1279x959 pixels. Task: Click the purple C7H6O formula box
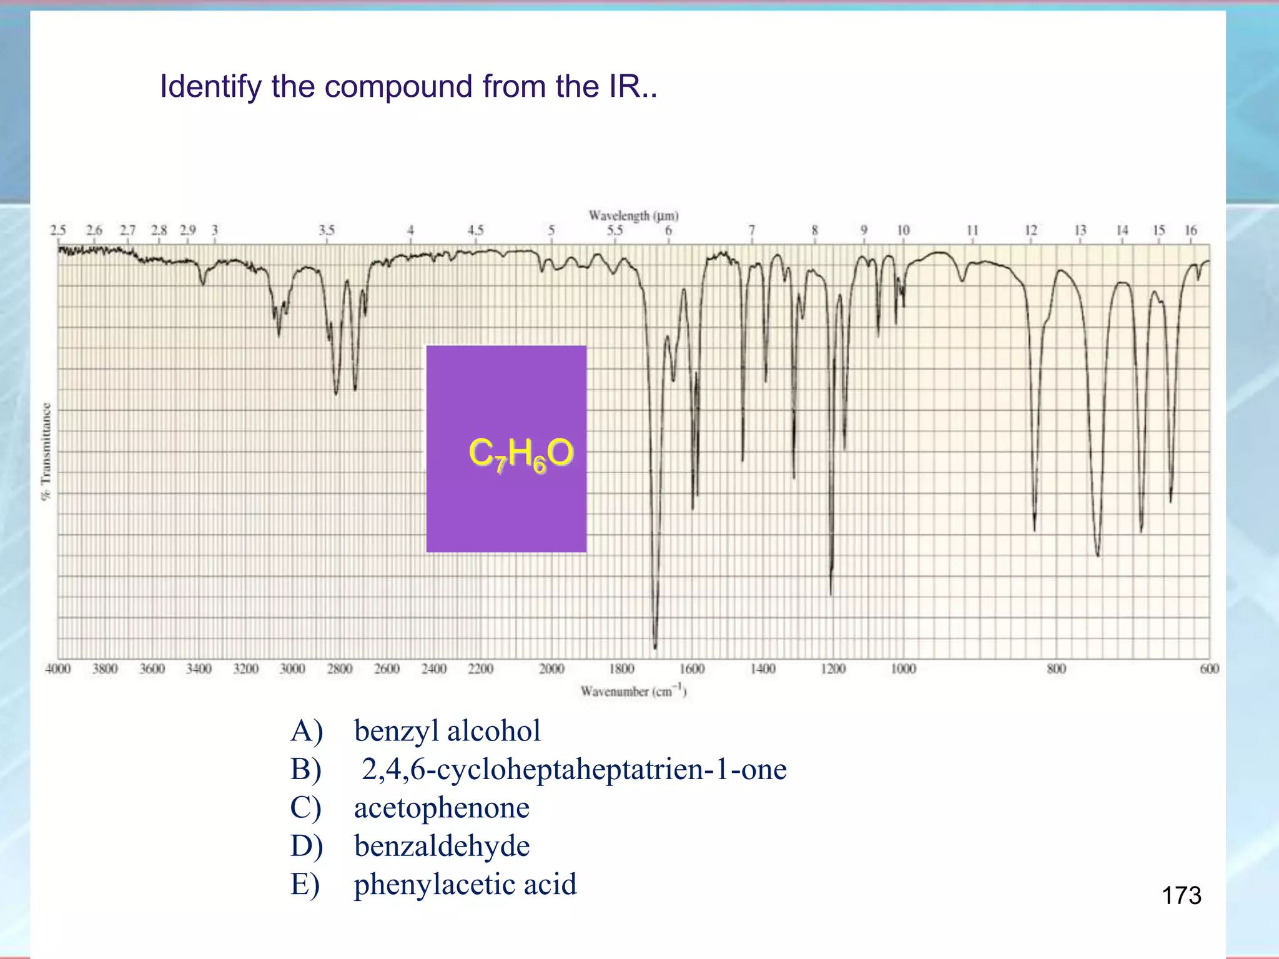click(x=506, y=448)
